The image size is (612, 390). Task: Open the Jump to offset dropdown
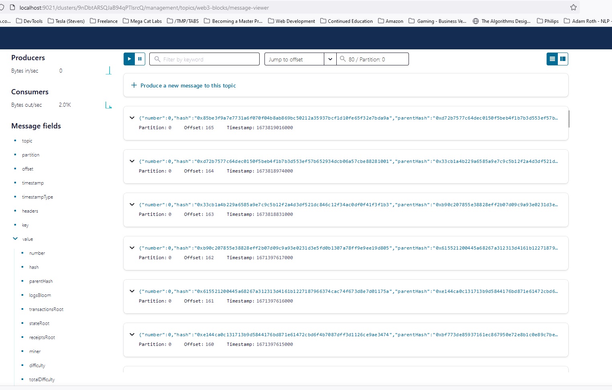tap(330, 59)
